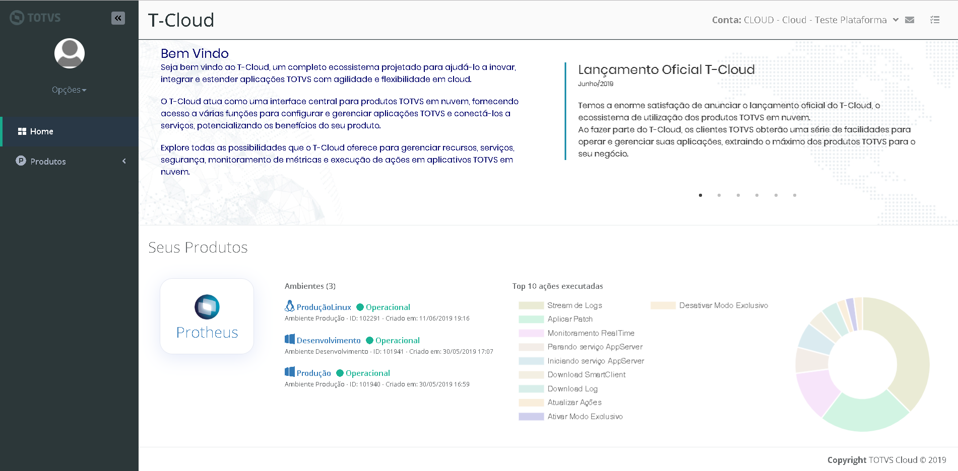Click Desativar Modo Exclusivo legend label
The image size is (958, 471).
[x=724, y=305]
